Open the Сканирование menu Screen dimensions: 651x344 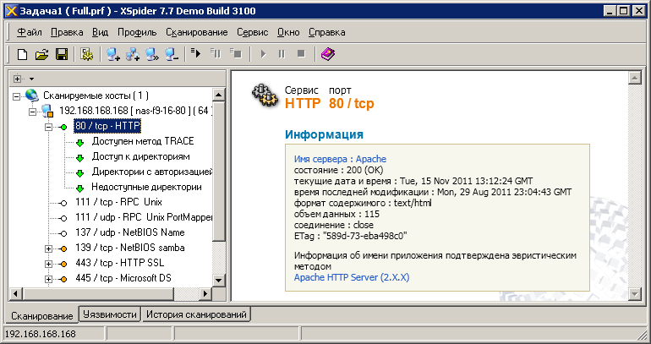pyautogui.click(x=197, y=32)
